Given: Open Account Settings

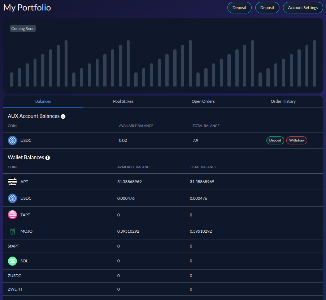Looking at the screenshot, I should 303,8.
